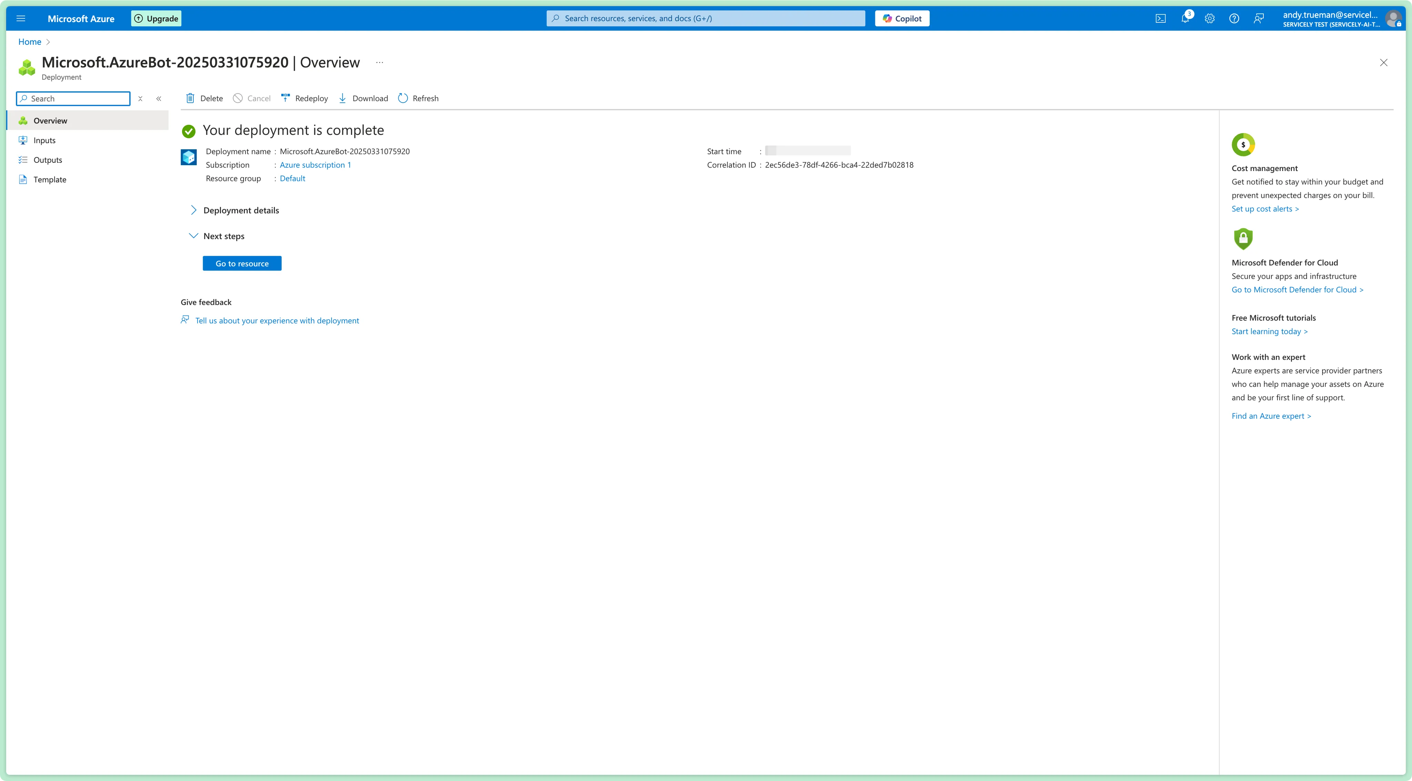Click the Upgrade arrow icon
1412x781 pixels.
139,19
